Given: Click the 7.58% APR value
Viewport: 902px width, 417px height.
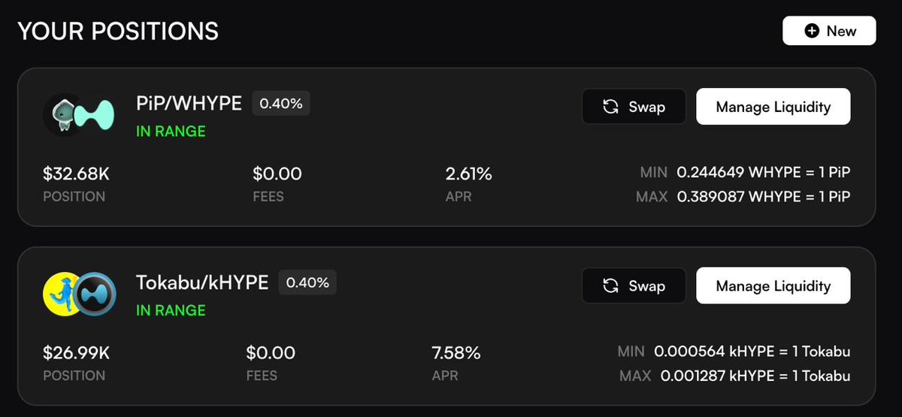Looking at the screenshot, I should 456,352.
